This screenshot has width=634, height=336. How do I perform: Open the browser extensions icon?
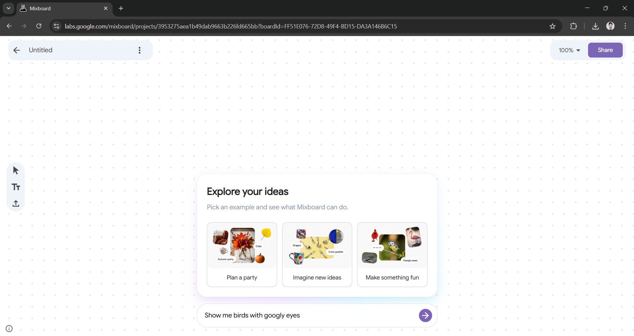click(x=574, y=26)
